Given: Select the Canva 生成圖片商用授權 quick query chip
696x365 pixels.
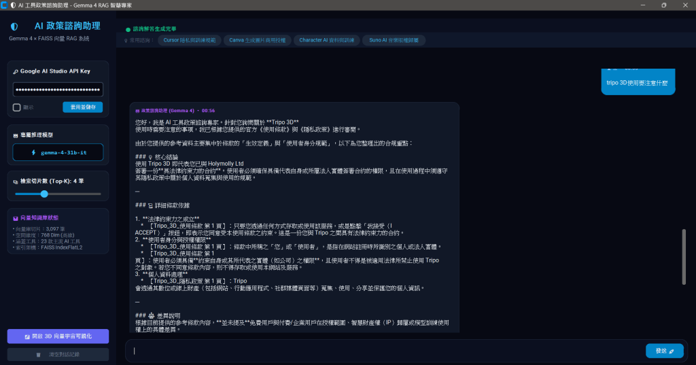Looking at the screenshot, I should [x=258, y=40].
